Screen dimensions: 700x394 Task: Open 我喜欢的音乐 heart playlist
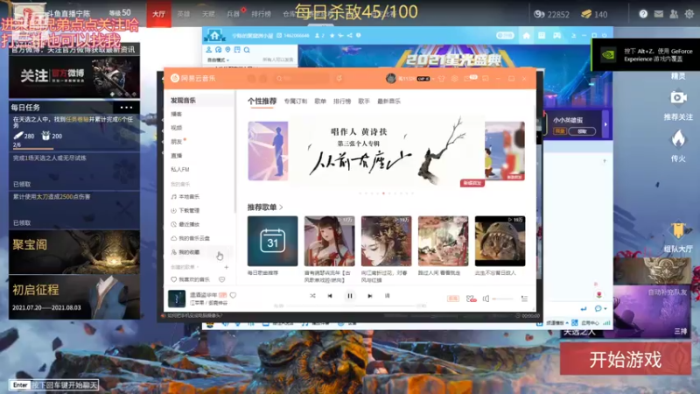[x=191, y=279]
